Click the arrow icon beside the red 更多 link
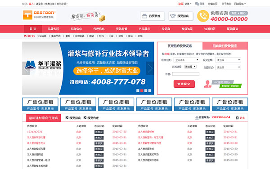270x169 pixels. point(237,118)
